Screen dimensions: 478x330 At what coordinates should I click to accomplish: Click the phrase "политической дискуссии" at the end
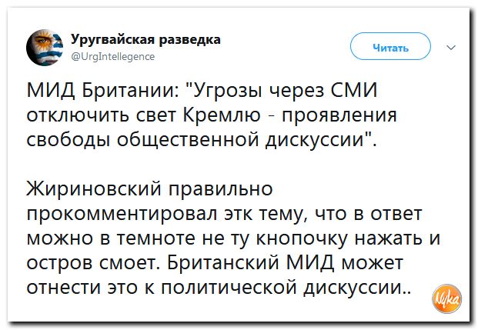coord(282,287)
